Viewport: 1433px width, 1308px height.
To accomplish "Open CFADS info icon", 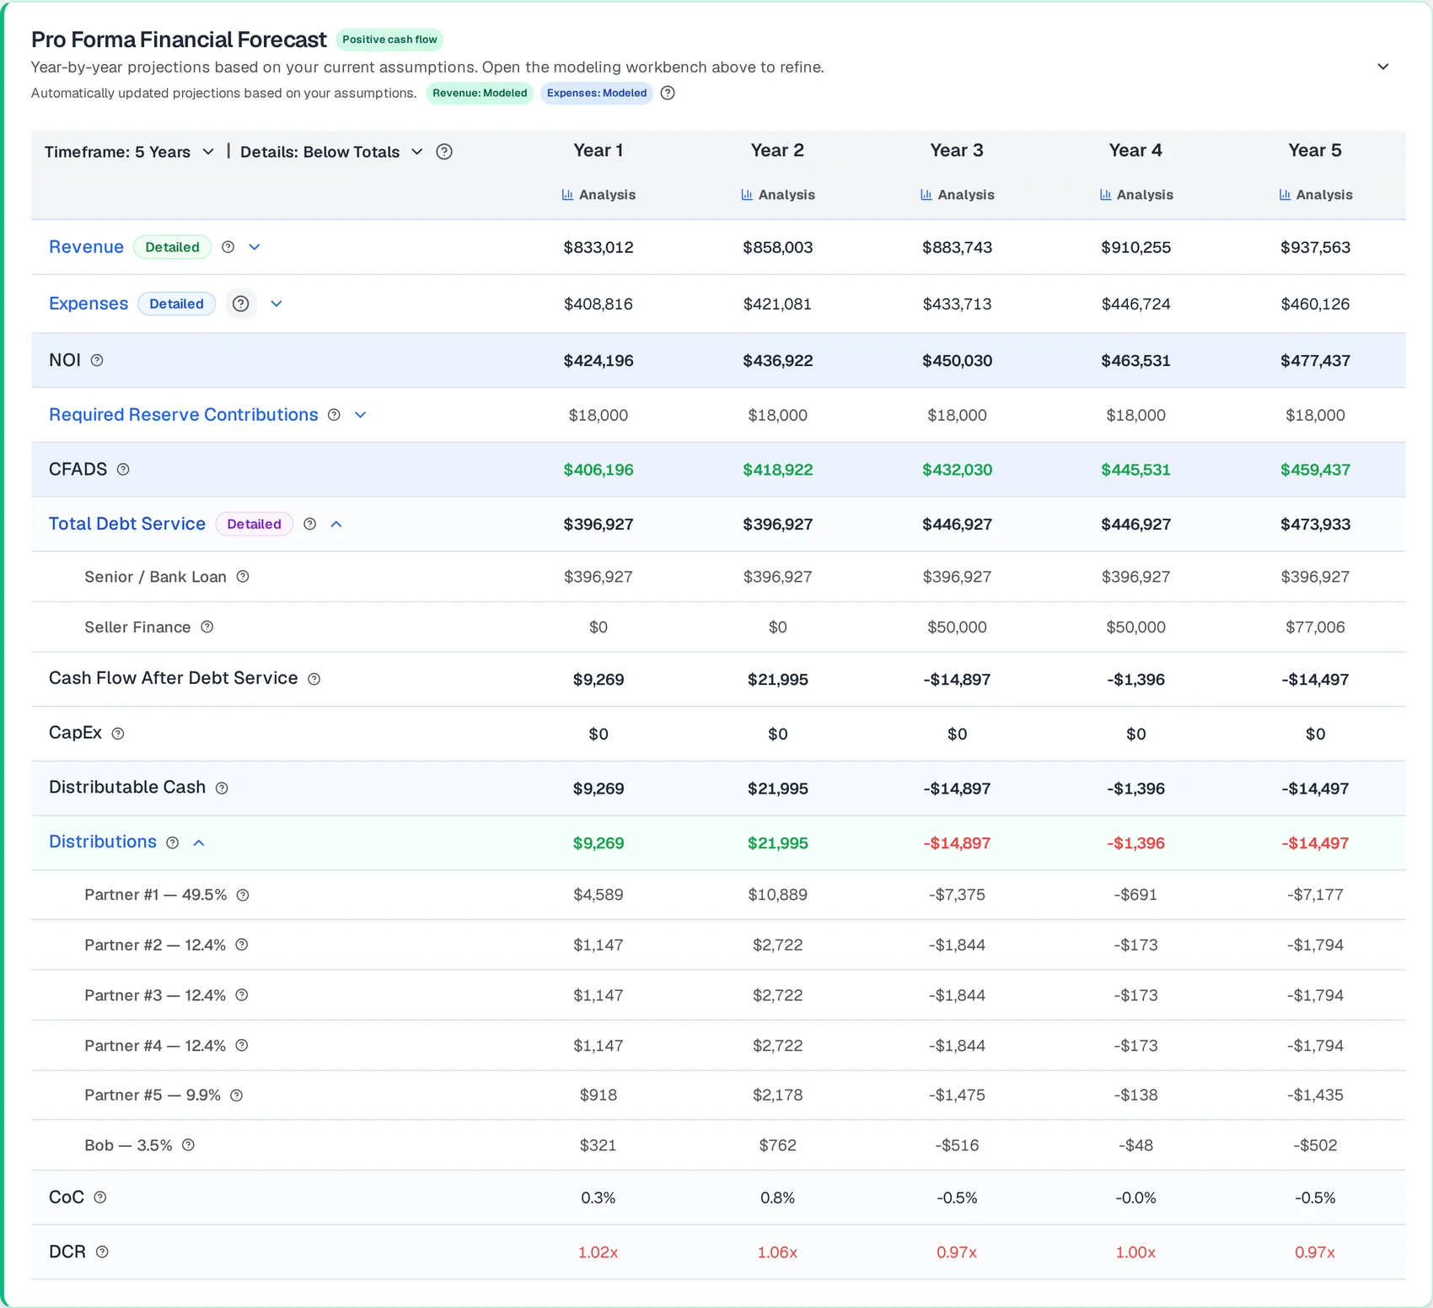I will click(123, 469).
